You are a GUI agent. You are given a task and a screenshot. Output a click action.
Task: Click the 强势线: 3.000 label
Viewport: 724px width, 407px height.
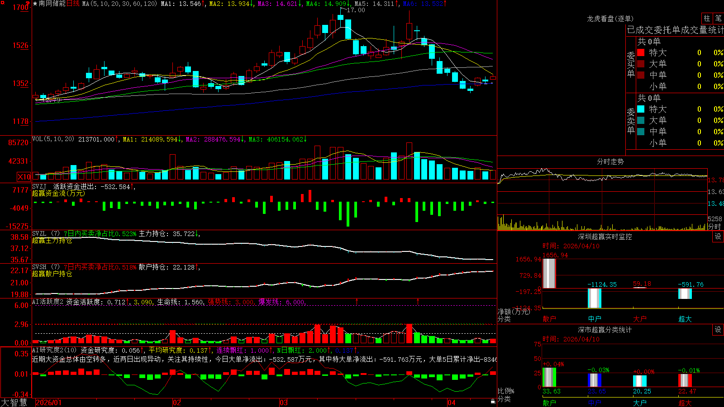pos(231,302)
